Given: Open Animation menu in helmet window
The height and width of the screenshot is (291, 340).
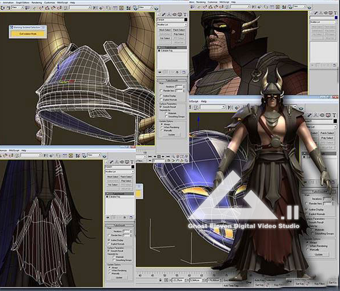Looking at the screenshot, I should tap(8, 3).
